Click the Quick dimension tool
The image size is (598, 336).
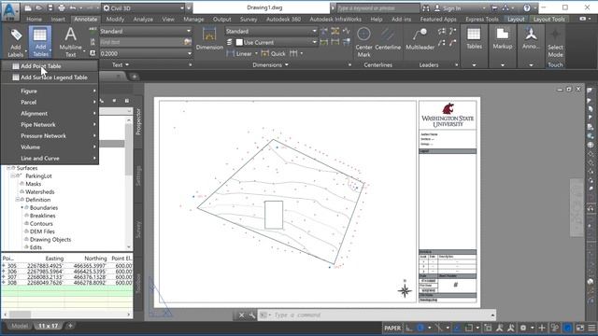click(274, 54)
